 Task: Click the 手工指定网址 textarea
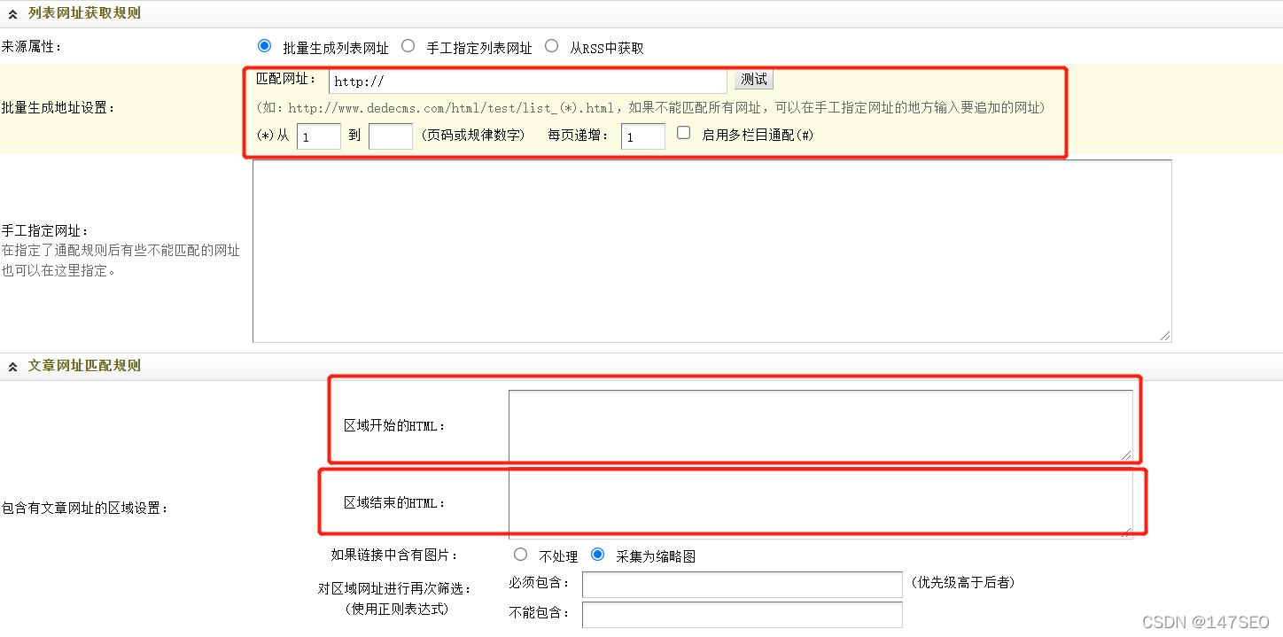pyautogui.click(x=712, y=251)
